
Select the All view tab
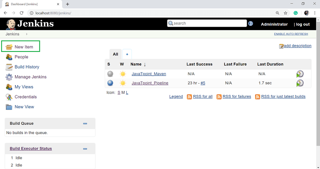tap(115, 54)
